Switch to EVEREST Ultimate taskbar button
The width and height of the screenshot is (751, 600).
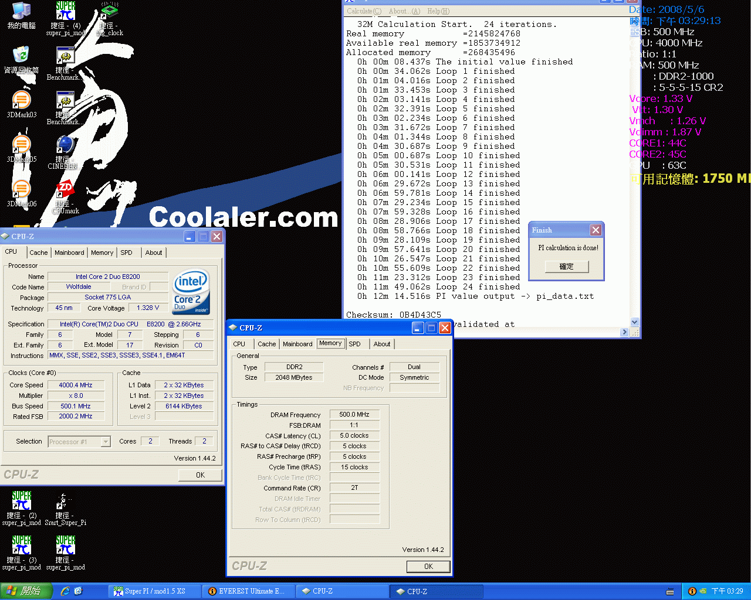tap(249, 591)
